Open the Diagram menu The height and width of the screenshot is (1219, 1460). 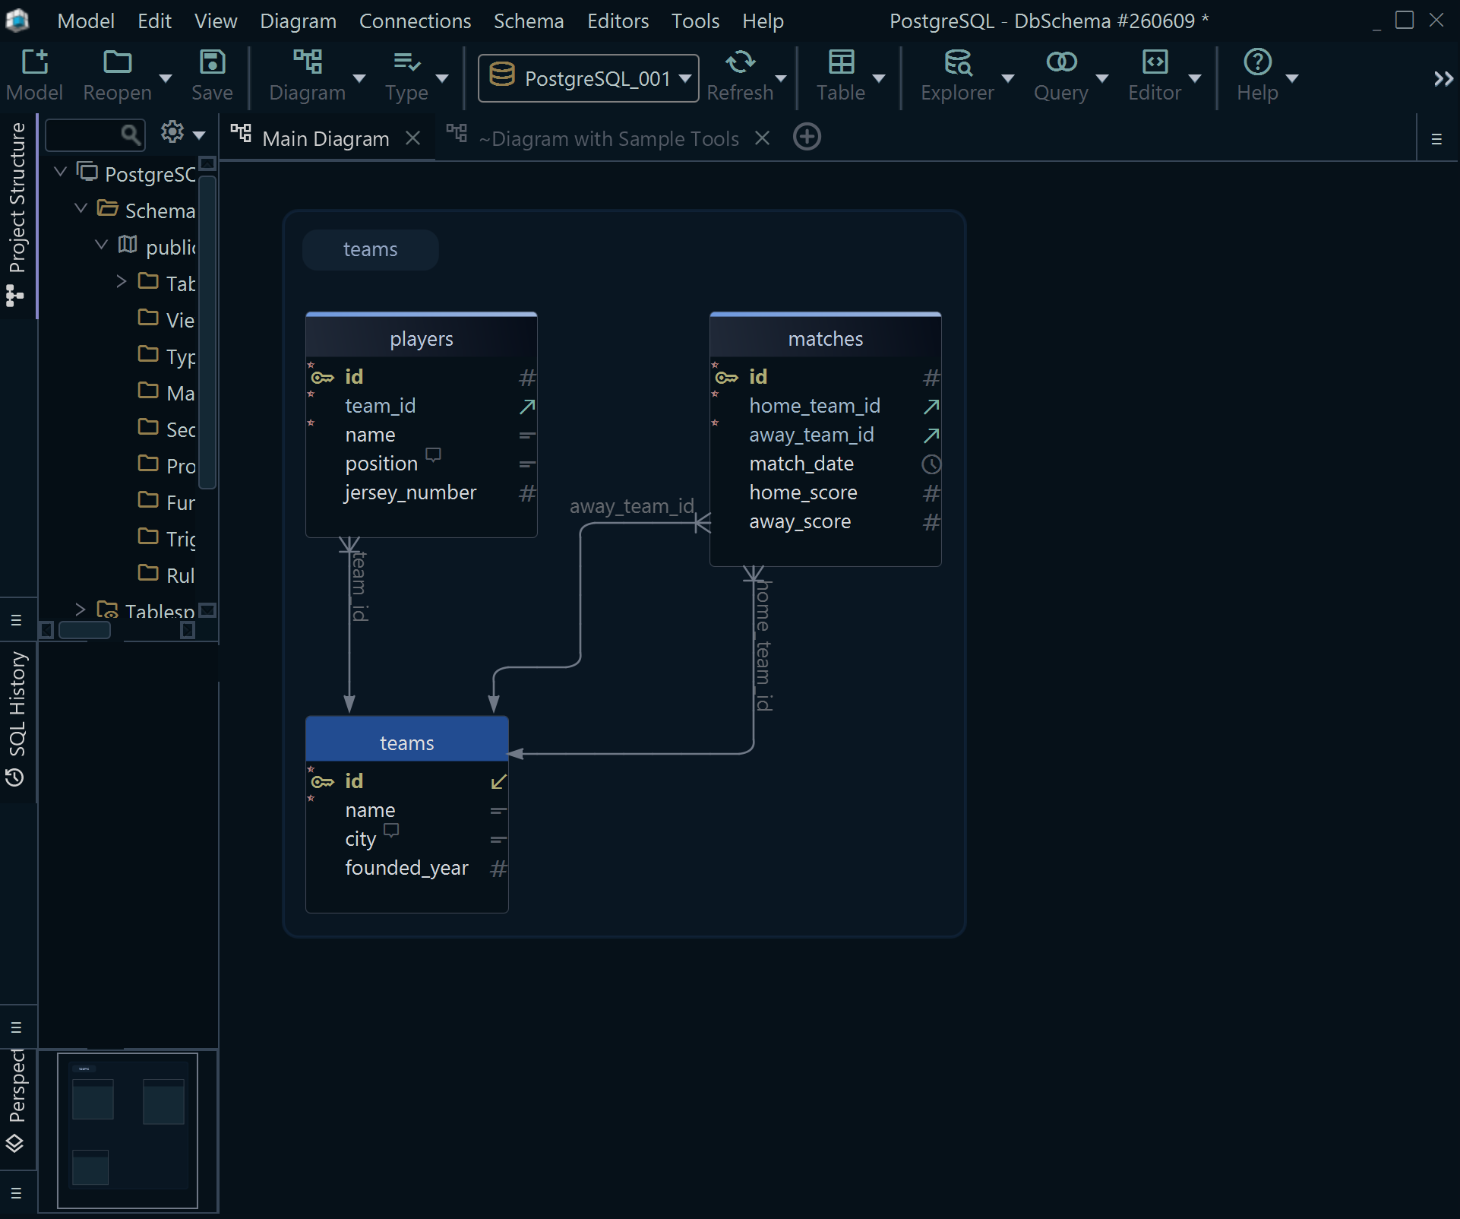click(x=298, y=21)
